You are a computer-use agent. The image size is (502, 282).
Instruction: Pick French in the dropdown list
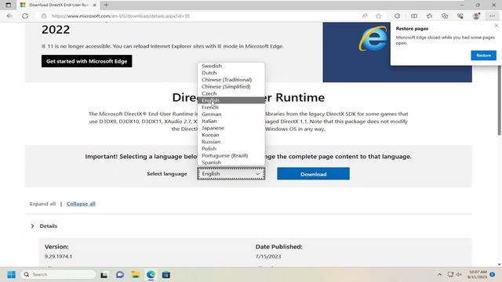pos(231,107)
